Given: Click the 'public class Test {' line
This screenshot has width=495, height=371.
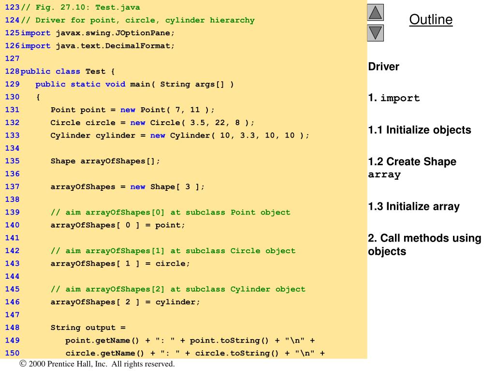Looking at the screenshot, I should pyautogui.click(x=68, y=71).
